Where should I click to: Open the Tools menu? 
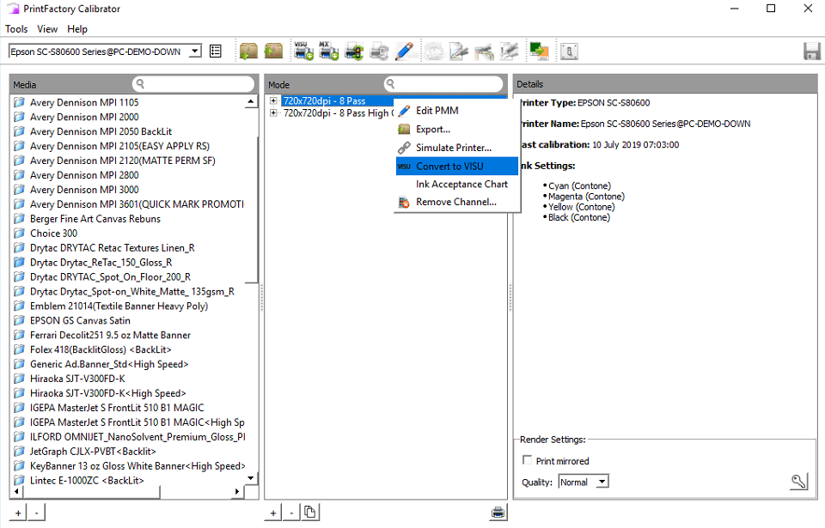point(16,29)
